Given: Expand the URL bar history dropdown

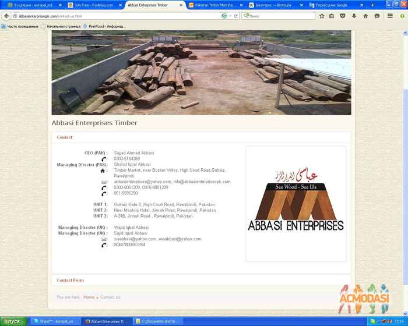Looking at the screenshot, I should (x=230, y=16).
